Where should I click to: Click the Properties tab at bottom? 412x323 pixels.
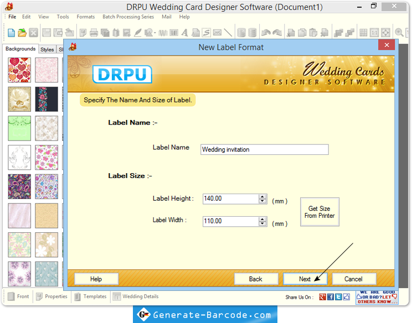pos(51,296)
